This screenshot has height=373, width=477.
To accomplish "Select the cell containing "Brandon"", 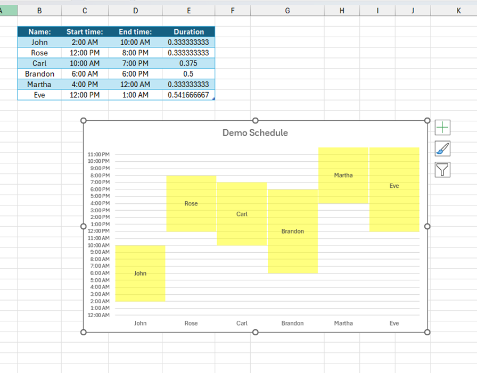I will click(39, 74).
